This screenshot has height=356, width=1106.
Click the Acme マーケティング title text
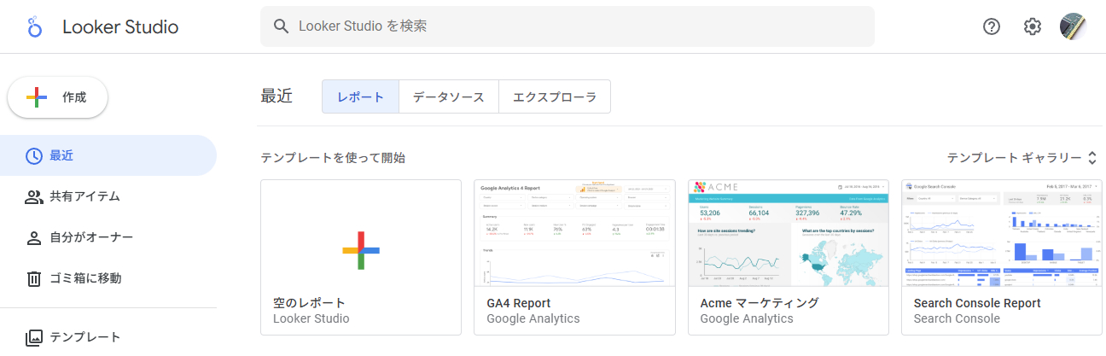click(x=760, y=303)
